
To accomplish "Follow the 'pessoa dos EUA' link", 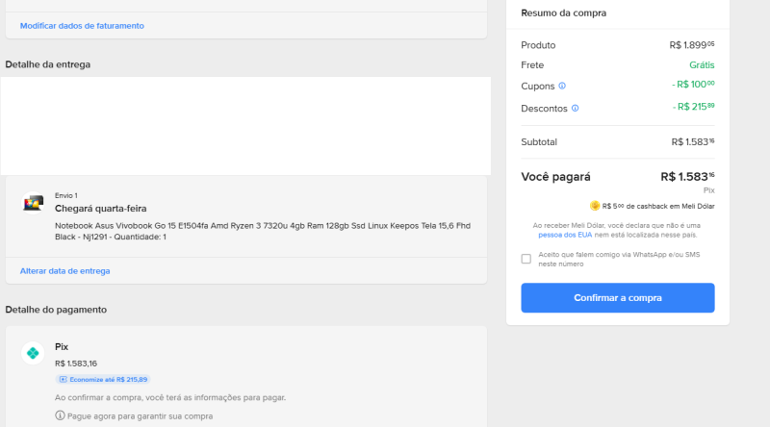I will coord(565,235).
